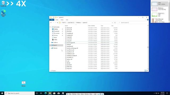The image size is (170, 95).
Task: Click Task Manager scrollbar down arrow
Action: click(169, 22)
